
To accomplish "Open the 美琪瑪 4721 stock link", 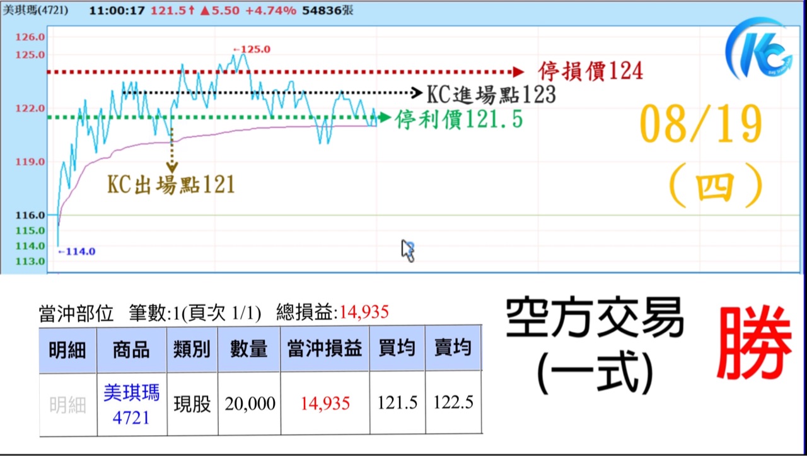I will click(x=131, y=404).
